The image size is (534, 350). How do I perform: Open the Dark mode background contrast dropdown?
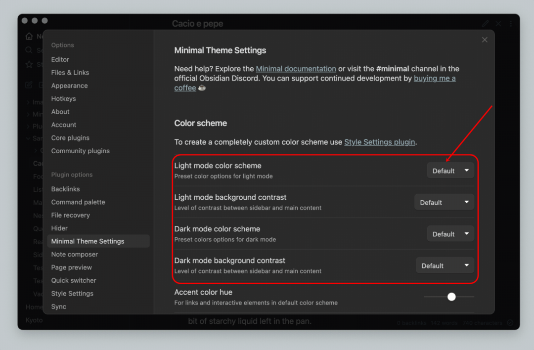(445, 265)
